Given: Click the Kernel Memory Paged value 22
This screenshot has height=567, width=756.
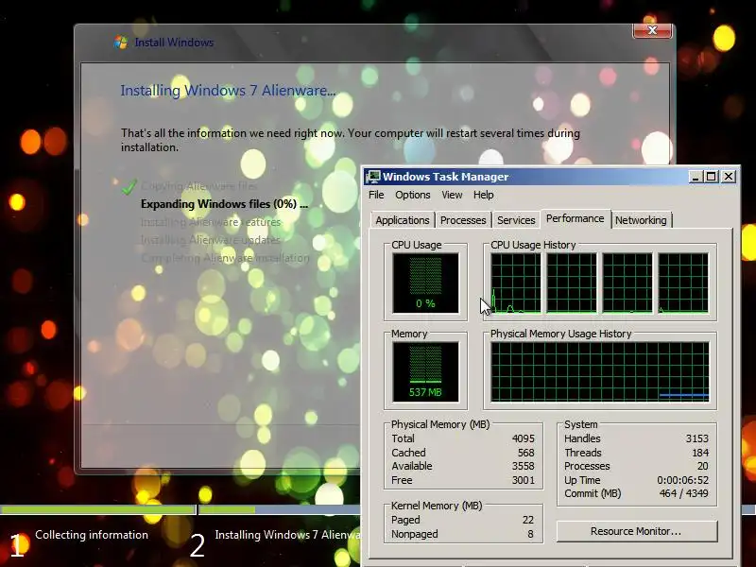Looking at the screenshot, I should (x=528, y=521).
